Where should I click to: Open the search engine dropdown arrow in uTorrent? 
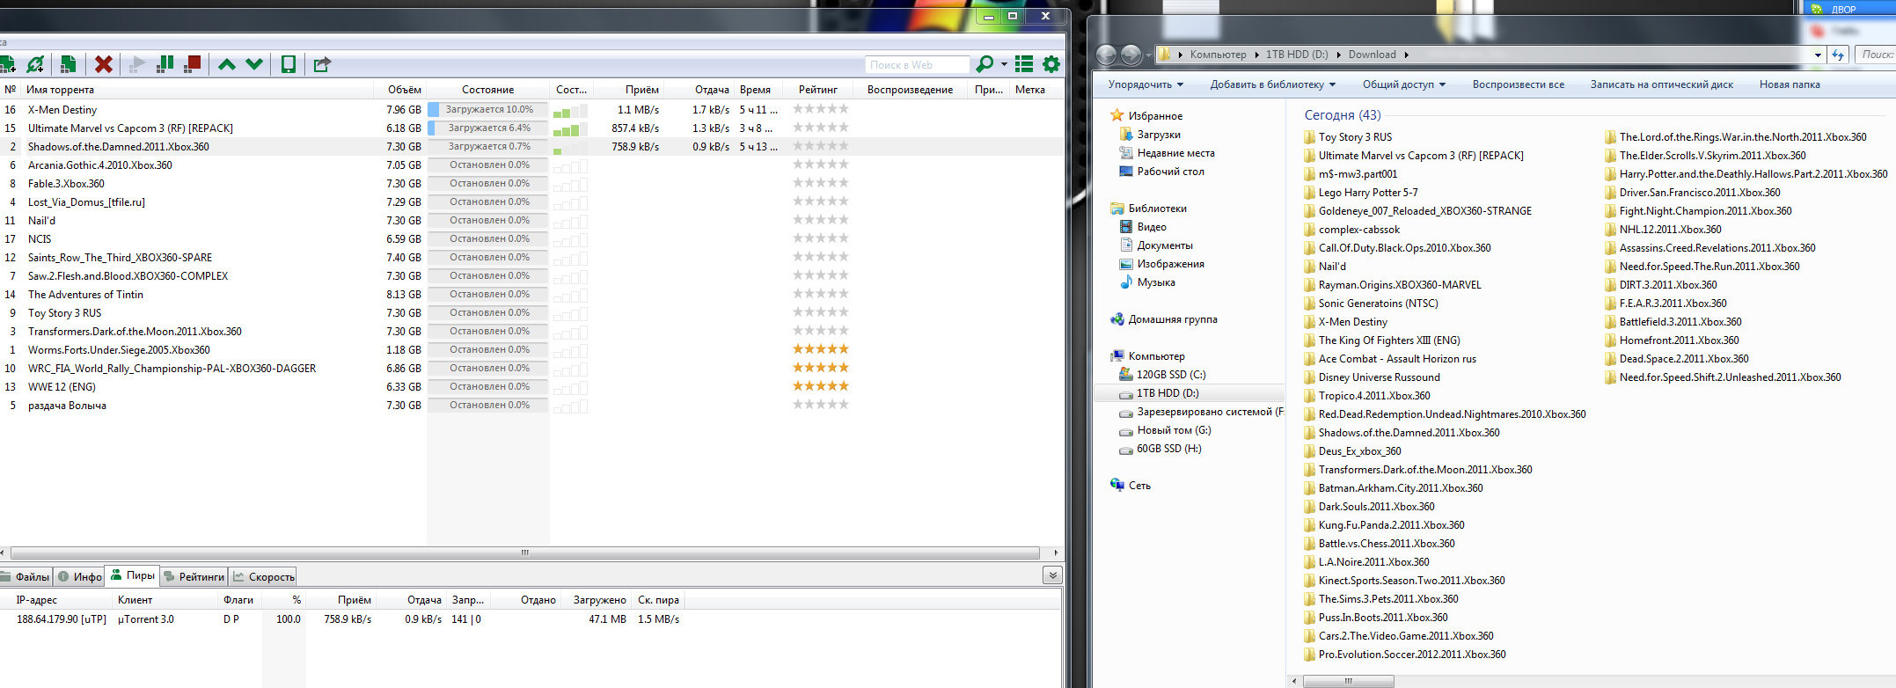pos(1004,64)
